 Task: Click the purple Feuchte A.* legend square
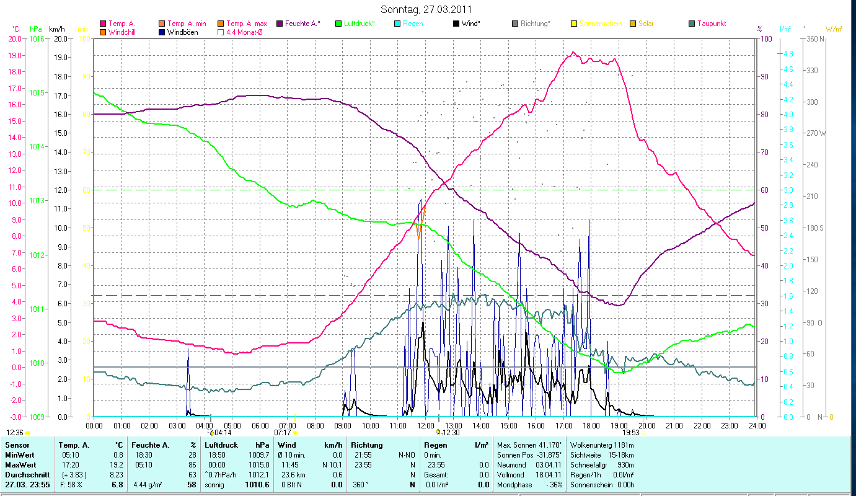click(x=280, y=24)
